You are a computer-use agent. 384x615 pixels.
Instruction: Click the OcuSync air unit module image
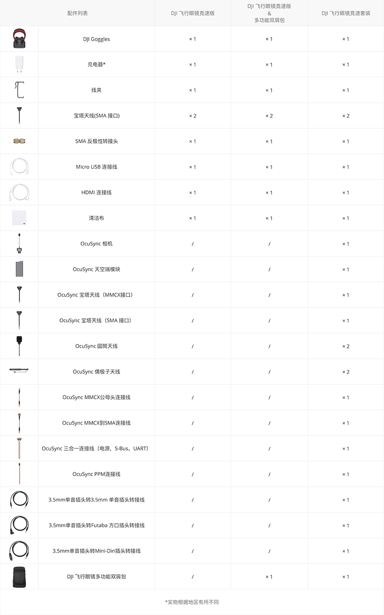[x=19, y=270]
